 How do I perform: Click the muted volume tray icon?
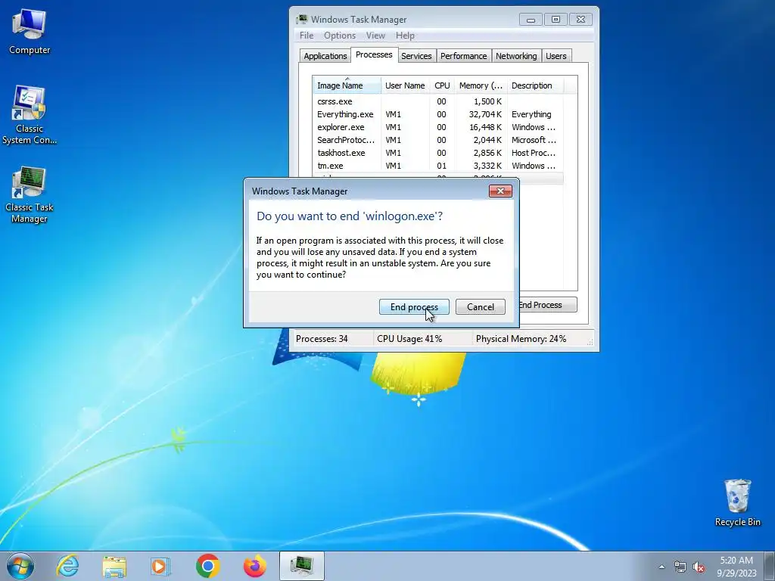[x=699, y=567]
